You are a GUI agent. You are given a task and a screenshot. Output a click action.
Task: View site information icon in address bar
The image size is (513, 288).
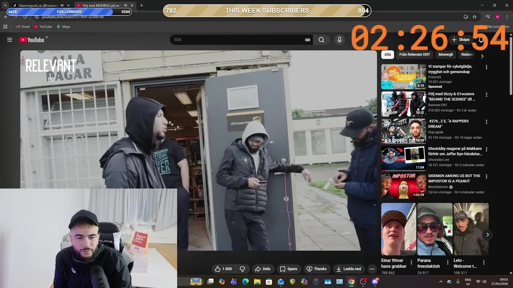click(x=36, y=17)
